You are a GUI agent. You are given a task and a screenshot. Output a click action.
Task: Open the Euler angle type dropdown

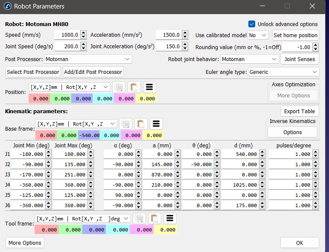coord(283,72)
